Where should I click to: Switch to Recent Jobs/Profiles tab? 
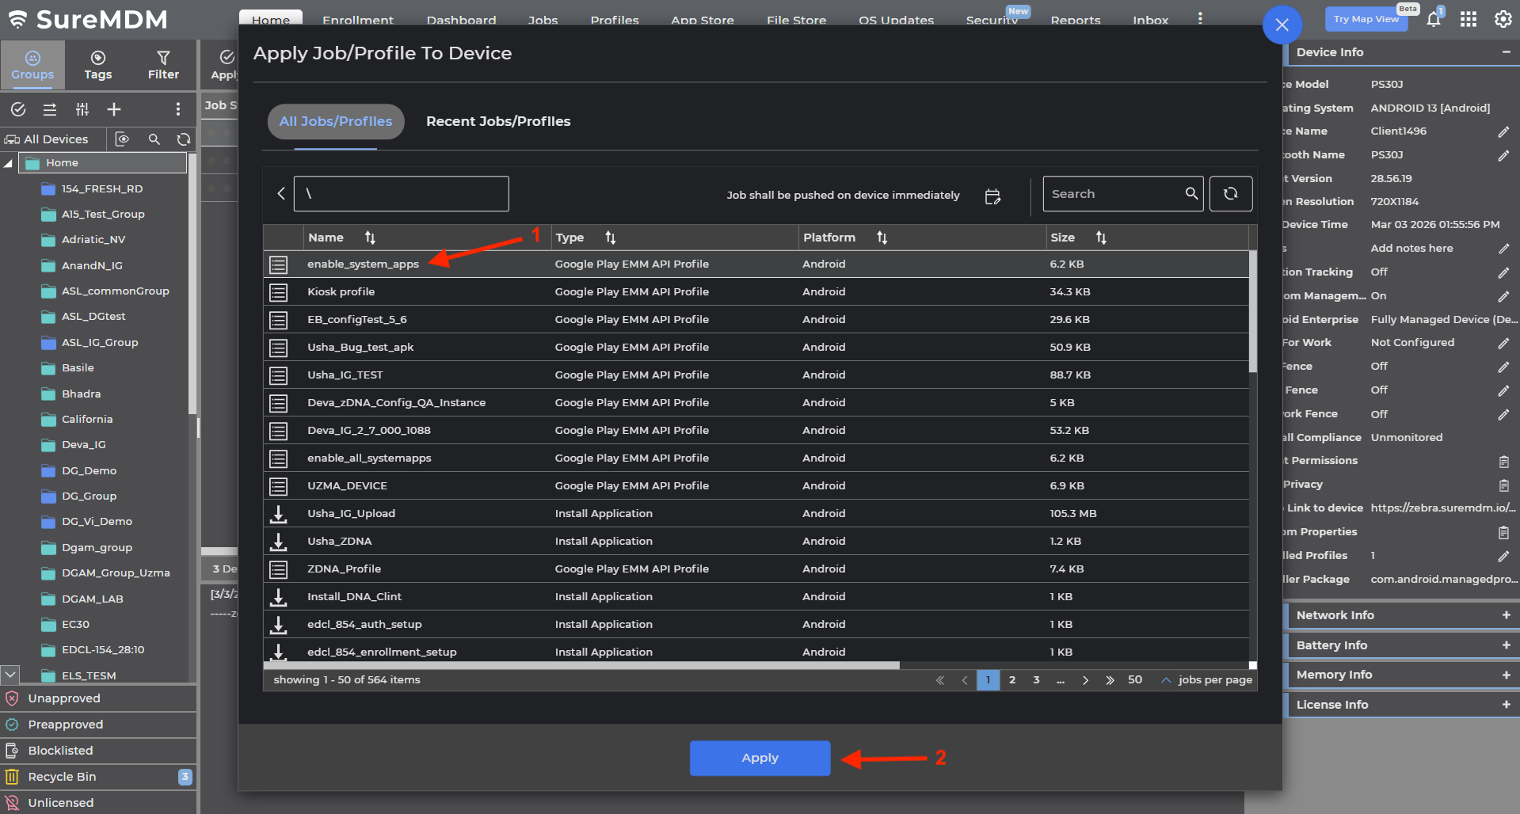pyautogui.click(x=497, y=122)
